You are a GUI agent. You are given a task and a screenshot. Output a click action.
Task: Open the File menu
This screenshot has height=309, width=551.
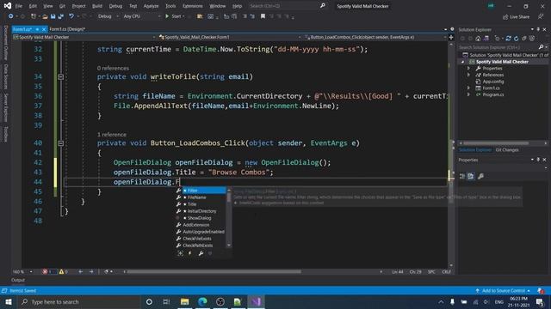(19, 6)
